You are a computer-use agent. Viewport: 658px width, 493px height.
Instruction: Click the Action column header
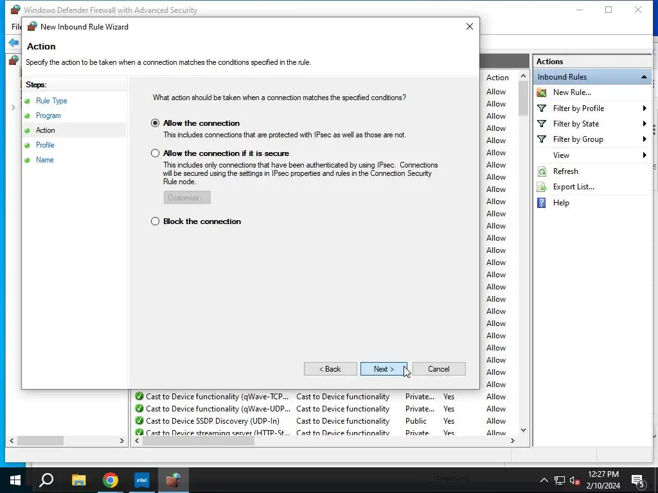point(497,78)
